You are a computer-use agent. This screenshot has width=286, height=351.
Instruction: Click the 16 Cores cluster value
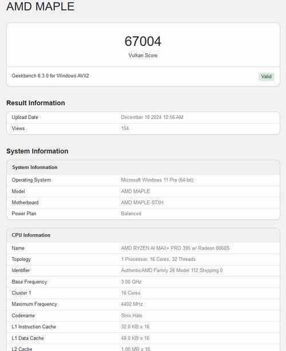click(x=131, y=293)
